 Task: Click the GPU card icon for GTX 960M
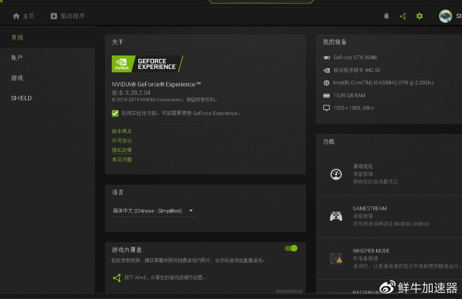[x=327, y=58]
